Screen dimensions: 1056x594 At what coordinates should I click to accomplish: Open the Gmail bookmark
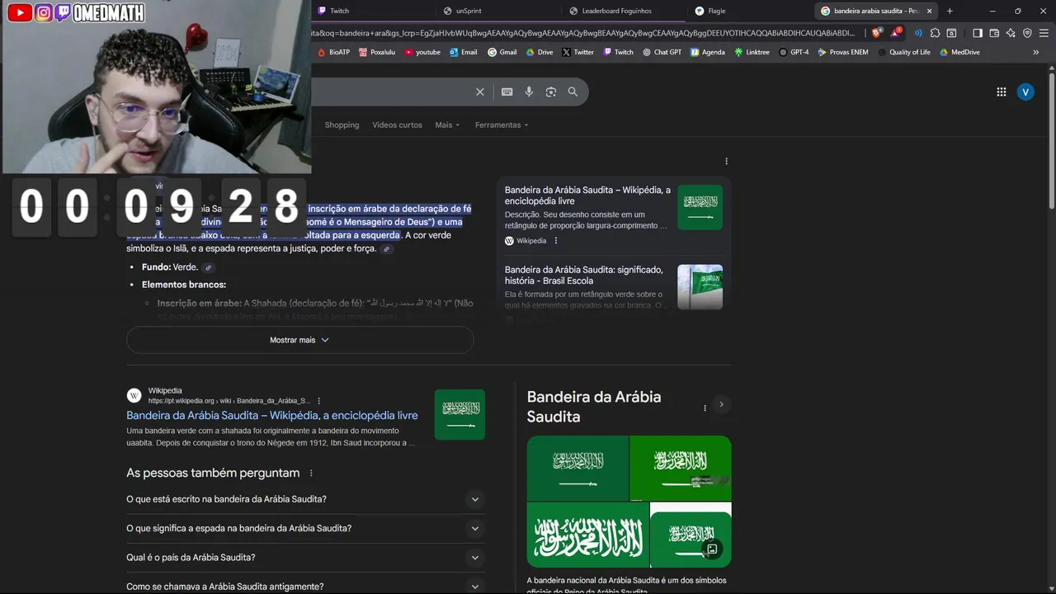(502, 52)
